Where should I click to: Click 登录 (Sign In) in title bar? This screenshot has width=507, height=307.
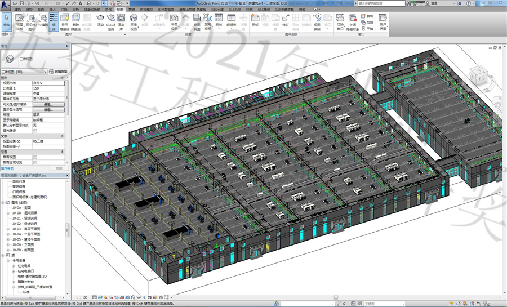coord(434,3)
